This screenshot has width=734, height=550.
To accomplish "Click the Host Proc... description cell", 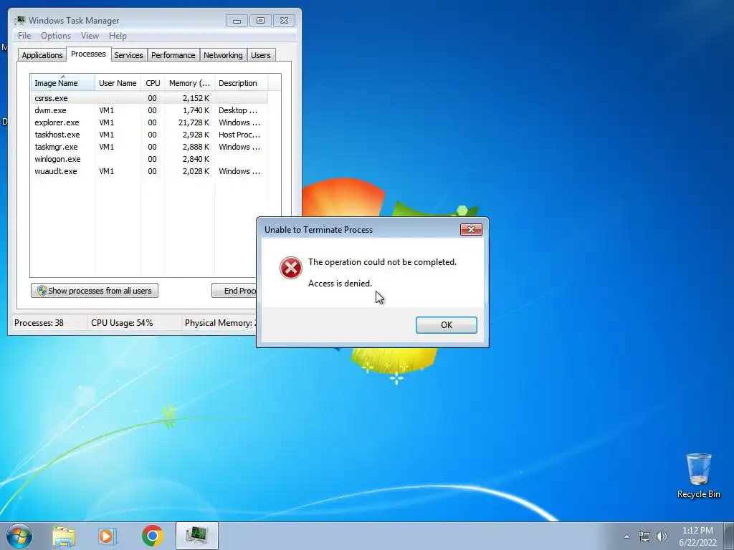I will 239,135.
